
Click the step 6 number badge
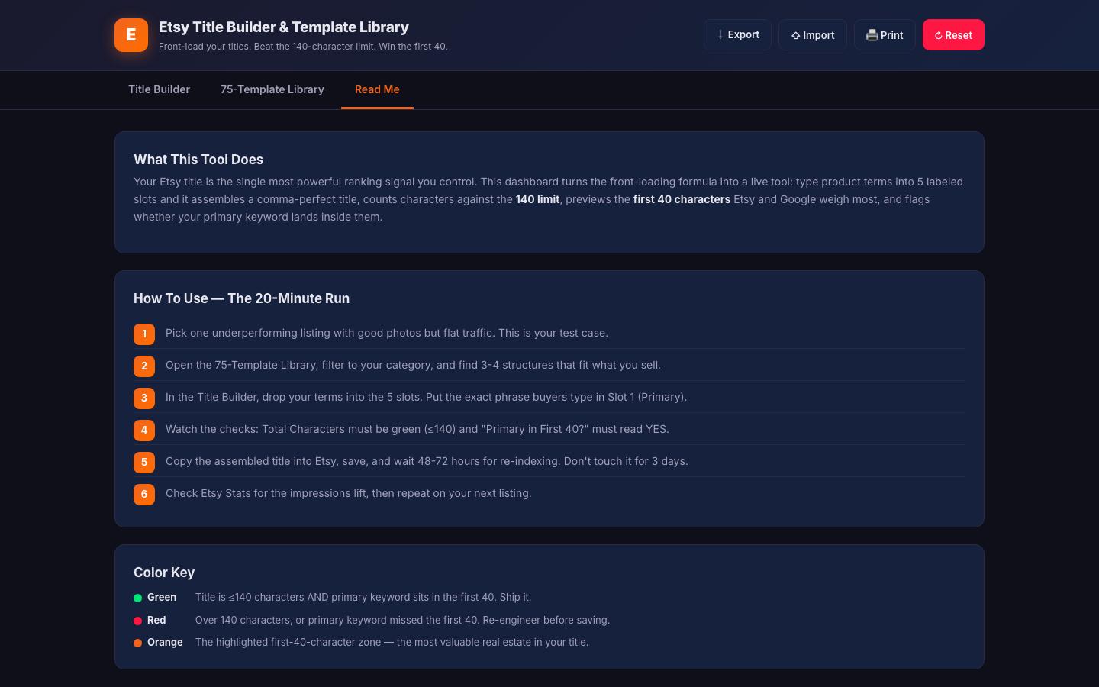(x=144, y=494)
